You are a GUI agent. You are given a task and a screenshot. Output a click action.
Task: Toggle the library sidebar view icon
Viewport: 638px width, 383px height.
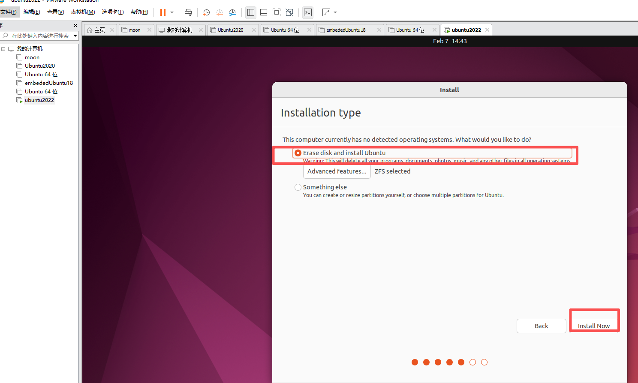tap(251, 12)
